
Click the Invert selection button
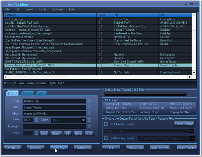pyautogui.click(x=89, y=134)
